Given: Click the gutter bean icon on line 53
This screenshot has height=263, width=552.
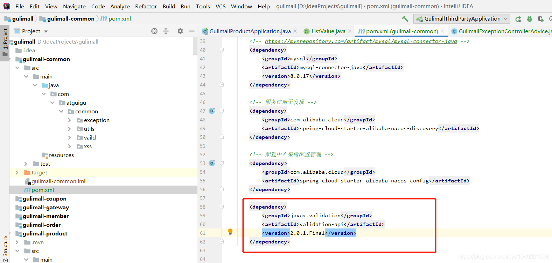Looking at the screenshot, I should coord(212,163).
